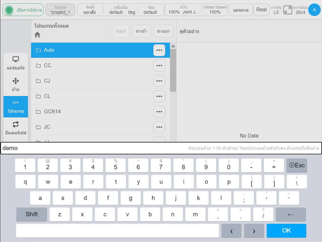
Task: Open the project_1 project selector
Action: (60, 10)
